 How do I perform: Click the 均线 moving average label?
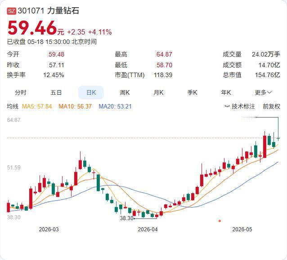(x=13, y=106)
